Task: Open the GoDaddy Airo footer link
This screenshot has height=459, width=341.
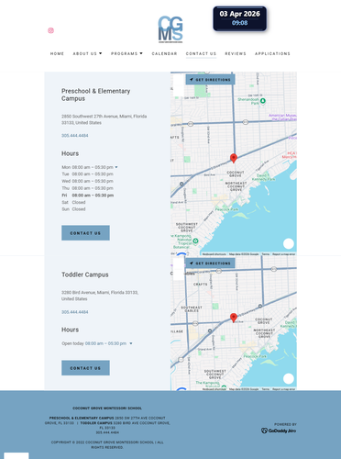Action: pos(279,431)
